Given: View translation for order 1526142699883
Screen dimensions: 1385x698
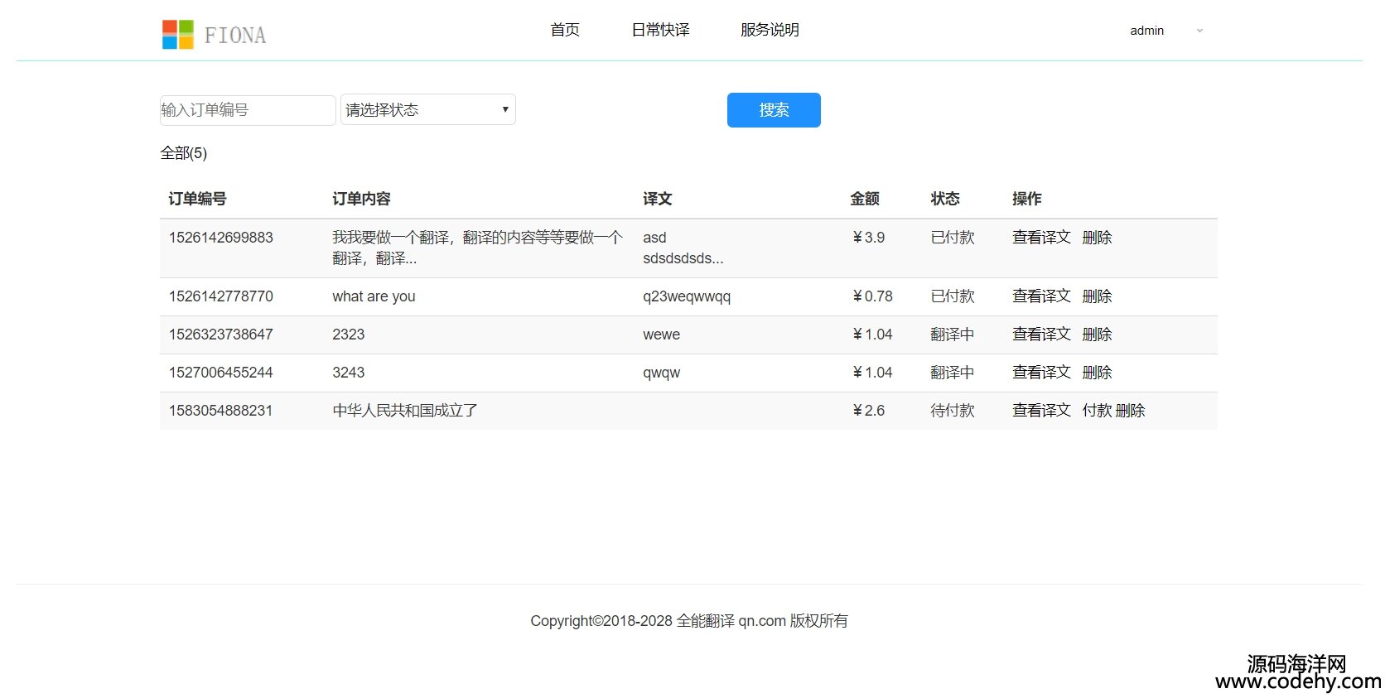Looking at the screenshot, I should click(1041, 238).
